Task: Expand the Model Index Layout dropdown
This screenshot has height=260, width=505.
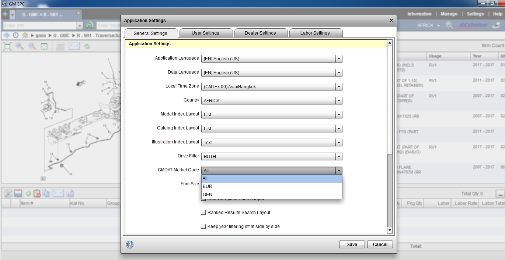Action: point(339,115)
